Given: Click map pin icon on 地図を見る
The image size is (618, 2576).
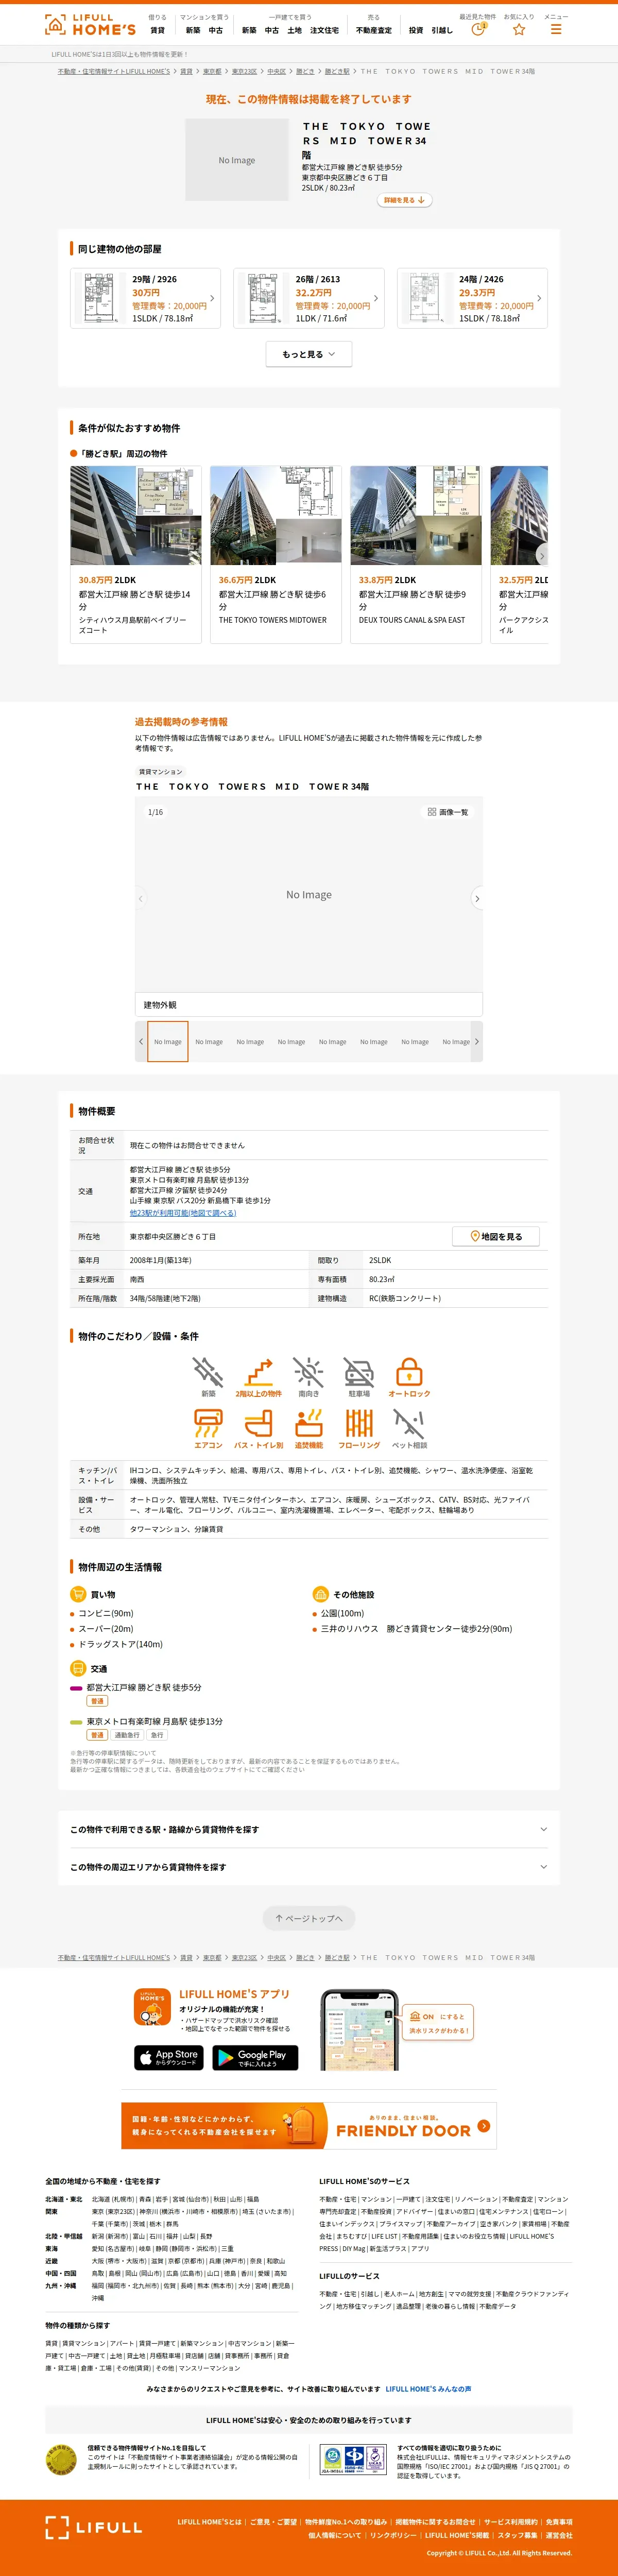Looking at the screenshot, I should pos(474,1236).
